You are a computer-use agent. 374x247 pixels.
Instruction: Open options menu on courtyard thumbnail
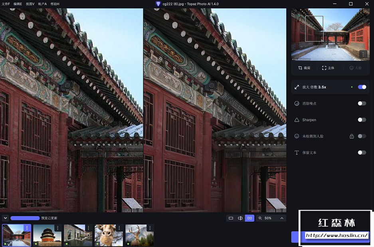coord(27,228)
